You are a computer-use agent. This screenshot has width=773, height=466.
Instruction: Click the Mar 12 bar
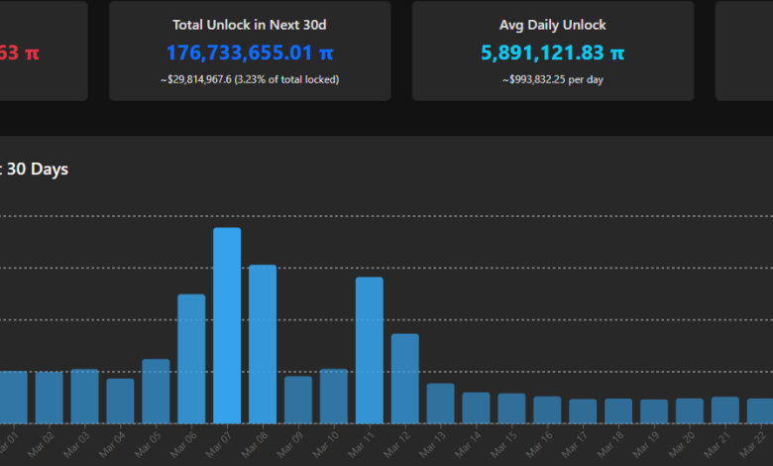pos(405,379)
